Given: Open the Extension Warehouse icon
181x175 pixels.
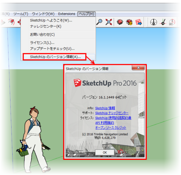Looking at the screenshot, I should click(129, 22).
